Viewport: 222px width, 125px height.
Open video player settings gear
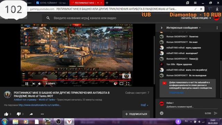(116, 84)
